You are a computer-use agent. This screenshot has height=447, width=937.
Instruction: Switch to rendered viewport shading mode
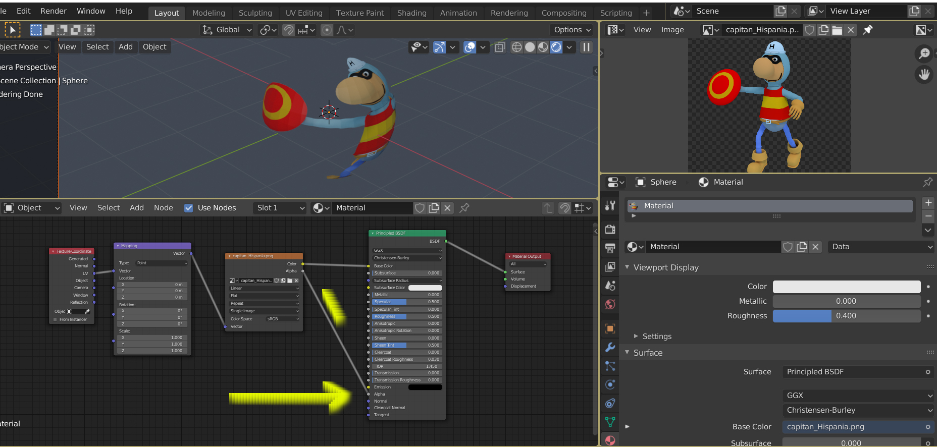click(556, 47)
